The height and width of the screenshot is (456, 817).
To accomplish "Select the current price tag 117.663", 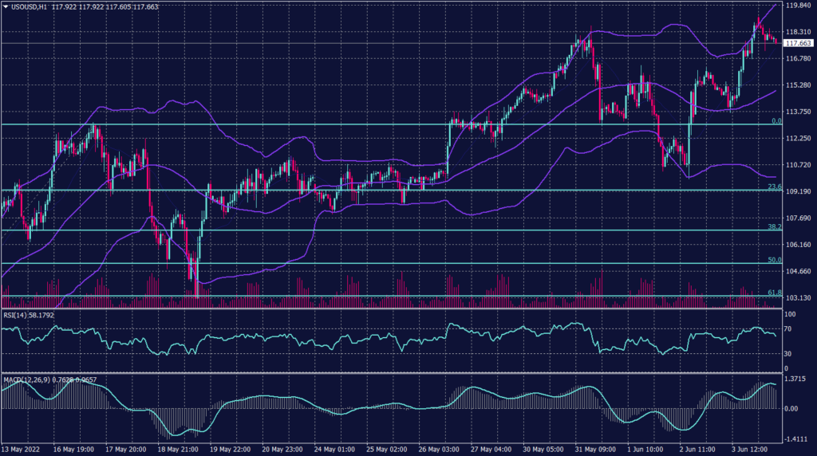I will coord(798,43).
